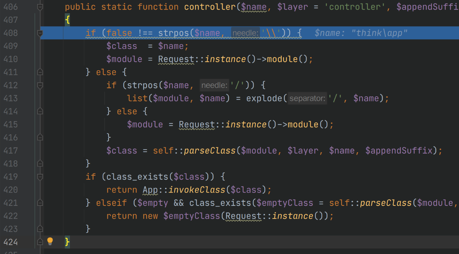Click line number 424 in the gutter

(x=10, y=242)
